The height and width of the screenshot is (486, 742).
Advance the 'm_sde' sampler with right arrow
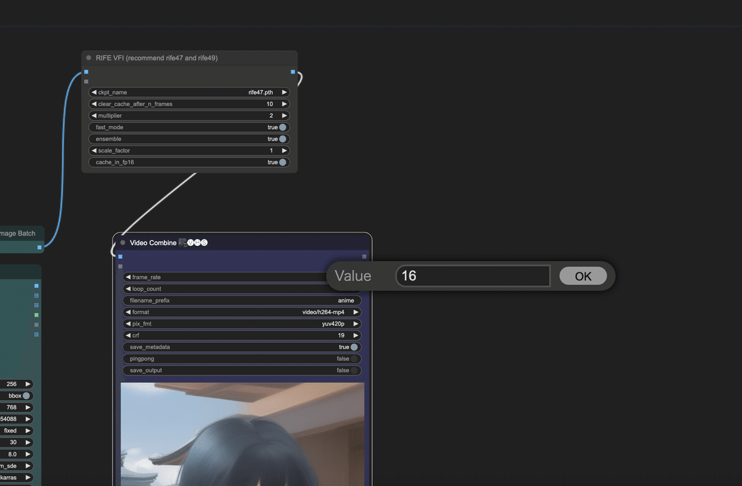(27, 466)
